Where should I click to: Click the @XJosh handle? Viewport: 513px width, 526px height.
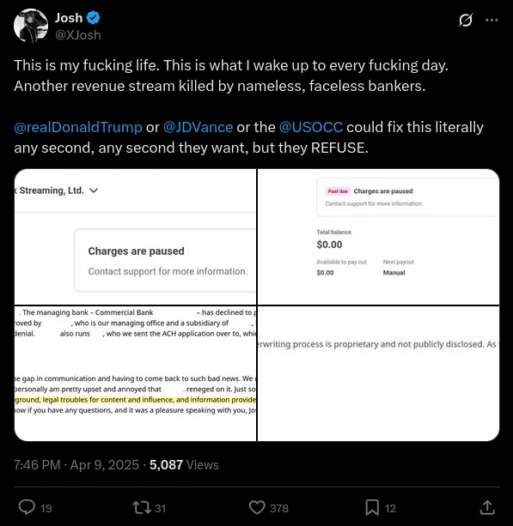pyautogui.click(x=78, y=35)
